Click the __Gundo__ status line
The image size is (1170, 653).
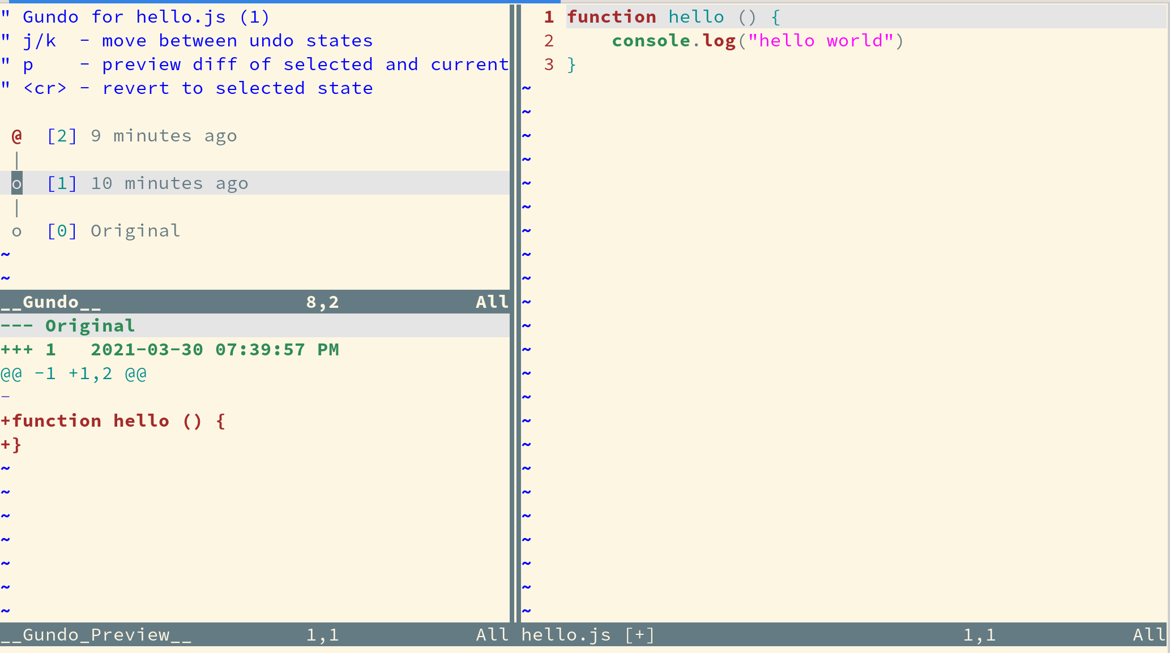tap(255, 302)
